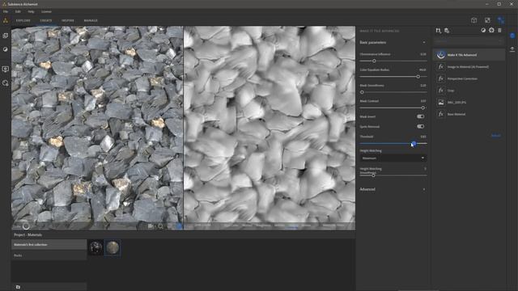This screenshot has height=291, width=518.
Task: Click the blue link below the layer stack
Action: 495,136
